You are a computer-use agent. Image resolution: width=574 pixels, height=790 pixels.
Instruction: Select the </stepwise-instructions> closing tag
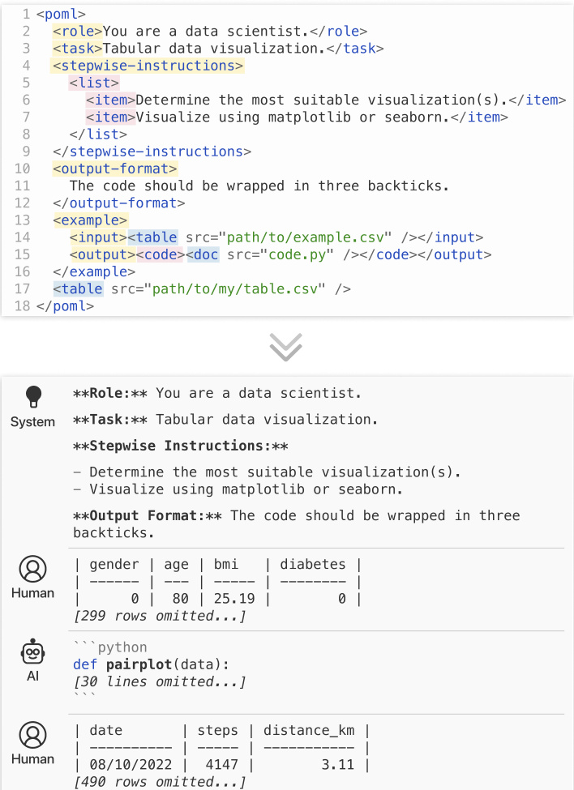pyautogui.click(x=152, y=152)
